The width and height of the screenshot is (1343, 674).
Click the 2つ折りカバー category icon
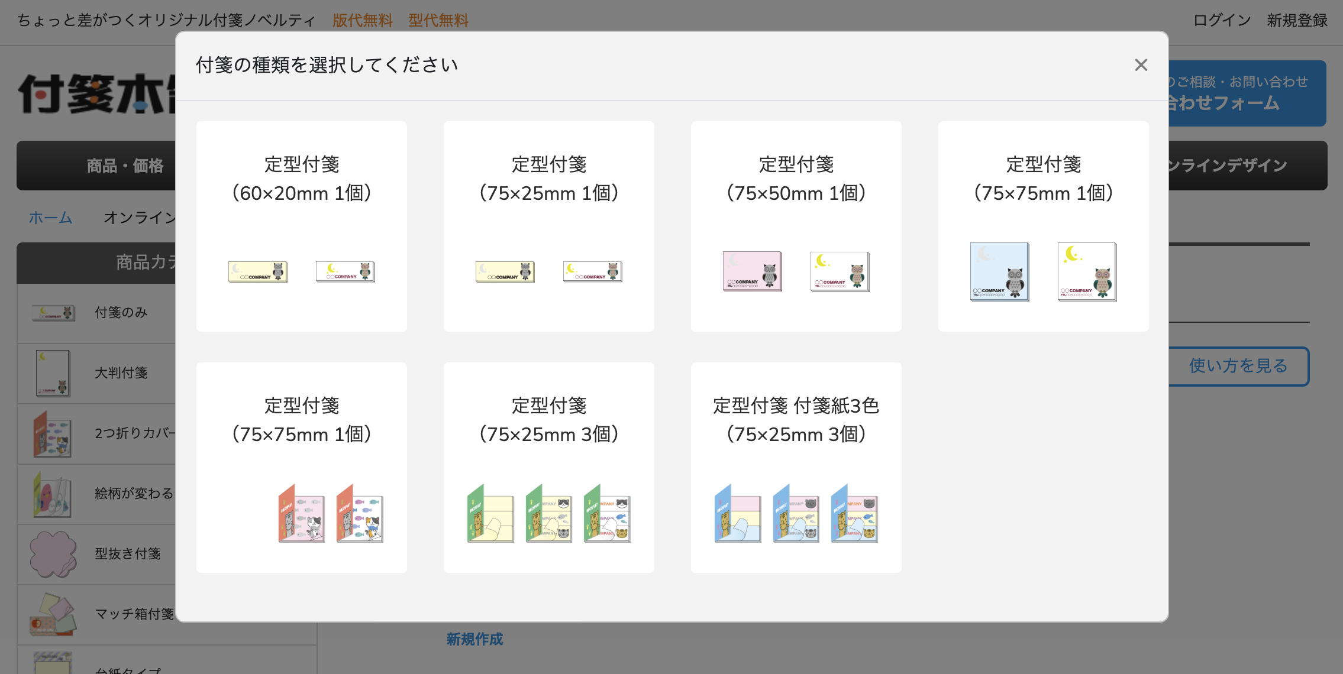[x=52, y=434]
